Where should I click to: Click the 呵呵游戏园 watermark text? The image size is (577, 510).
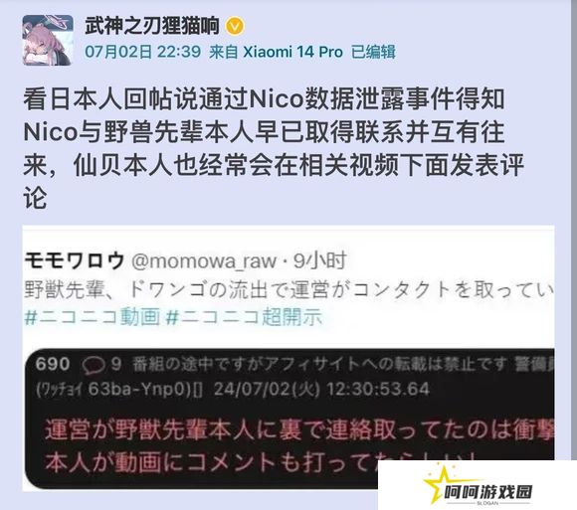[488, 492]
